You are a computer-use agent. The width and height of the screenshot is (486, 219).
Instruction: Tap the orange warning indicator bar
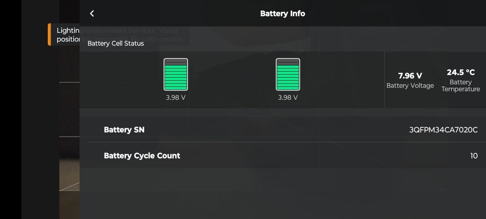pyautogui.click(x=49, y=34)
